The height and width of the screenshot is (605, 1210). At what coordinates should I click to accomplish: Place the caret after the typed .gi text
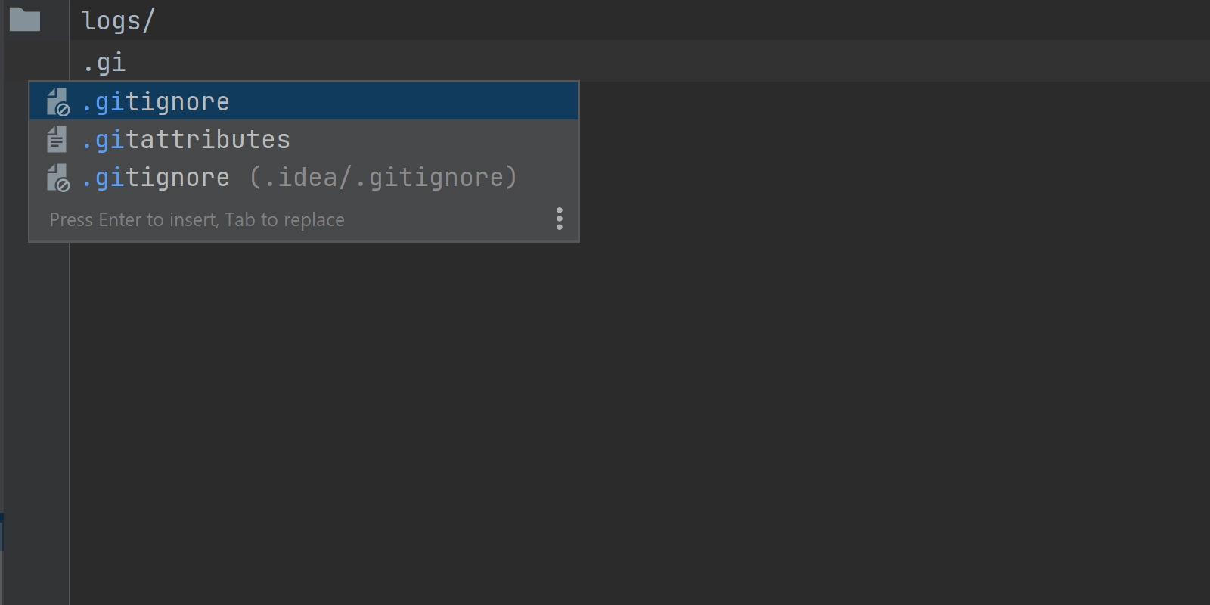pos(126,62)
